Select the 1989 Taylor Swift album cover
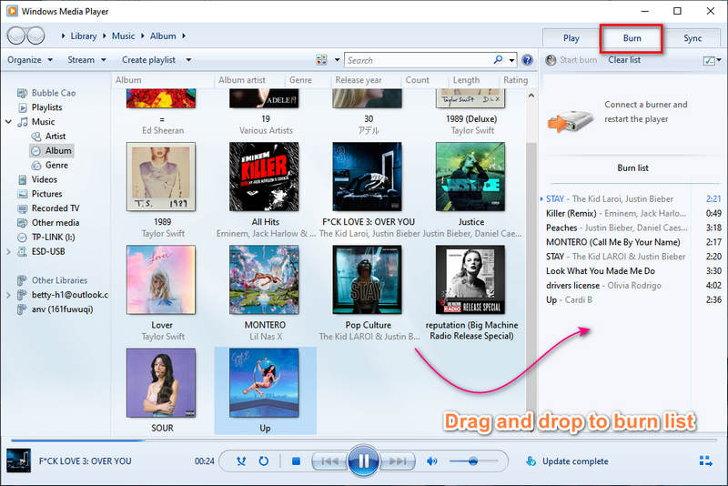728x486 pixels. (x=161, y=177)
